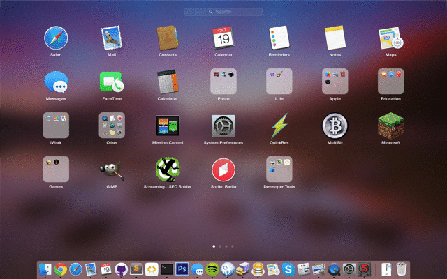Launch Terminal from the Dock
This screenshot has height=279, width=447.
pyautogui.click(x=167, y=269)
